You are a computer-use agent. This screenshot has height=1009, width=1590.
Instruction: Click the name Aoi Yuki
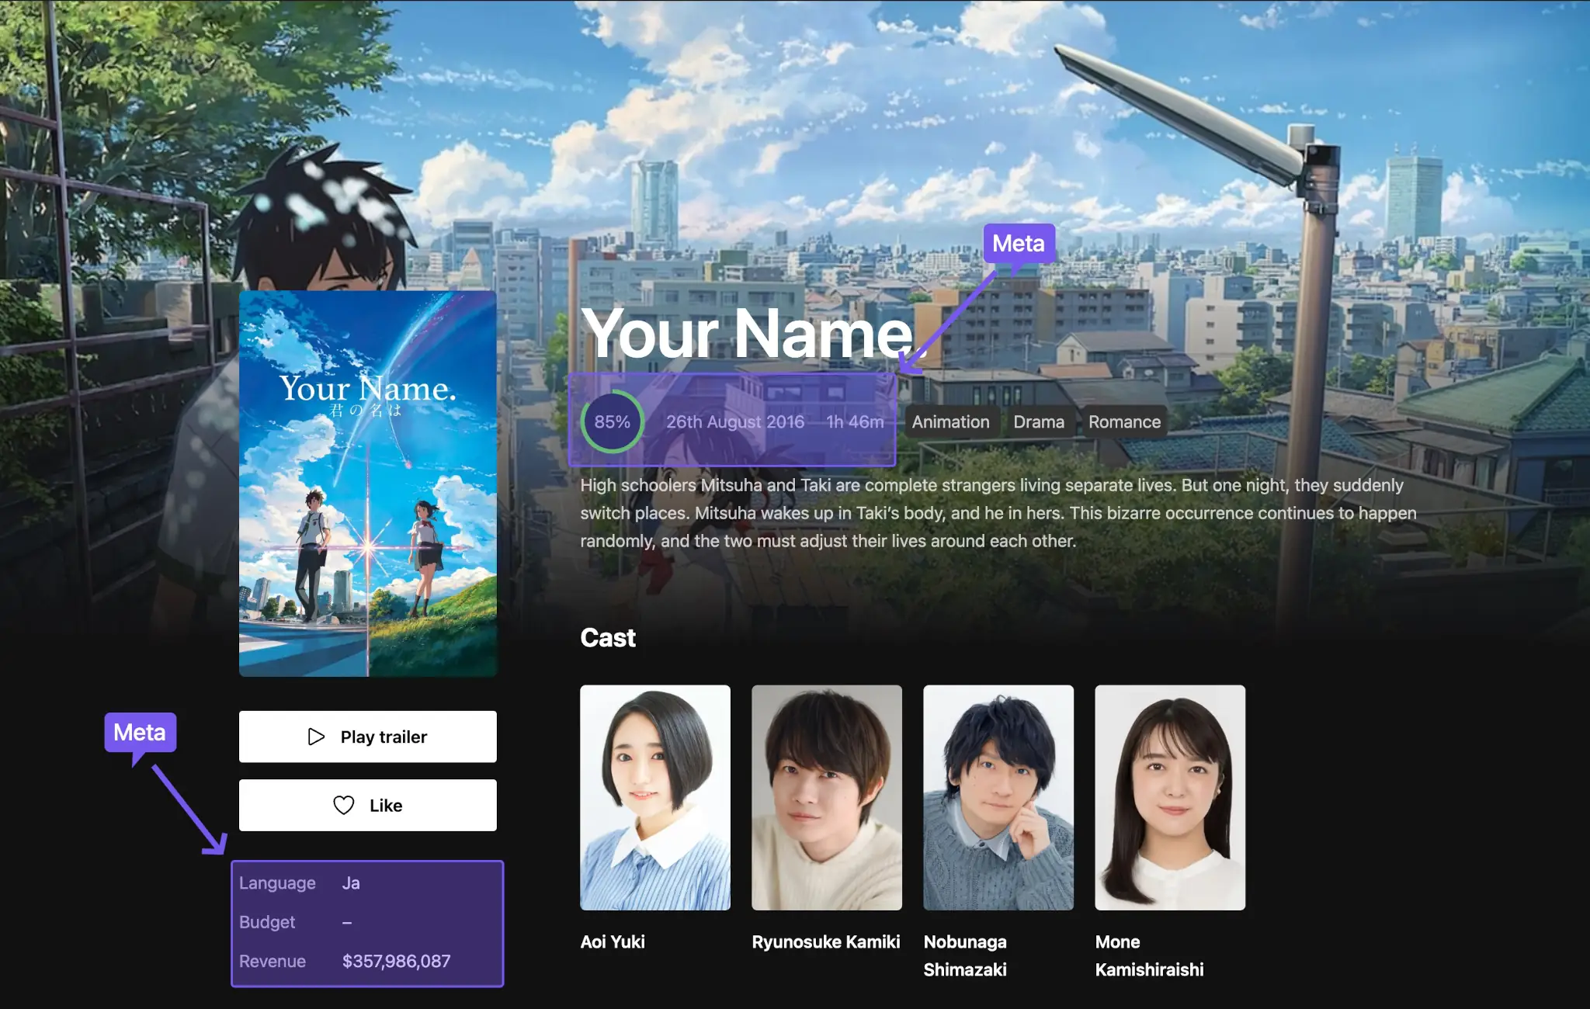point(613,941)
